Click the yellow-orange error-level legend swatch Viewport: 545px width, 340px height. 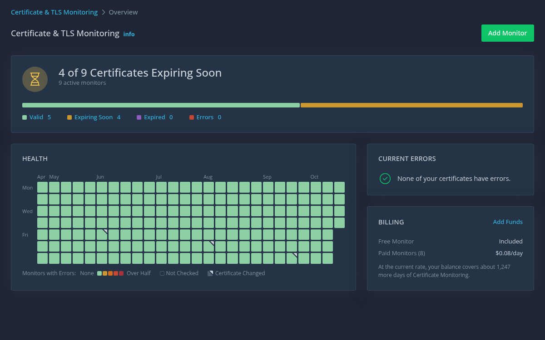point(105,273)
